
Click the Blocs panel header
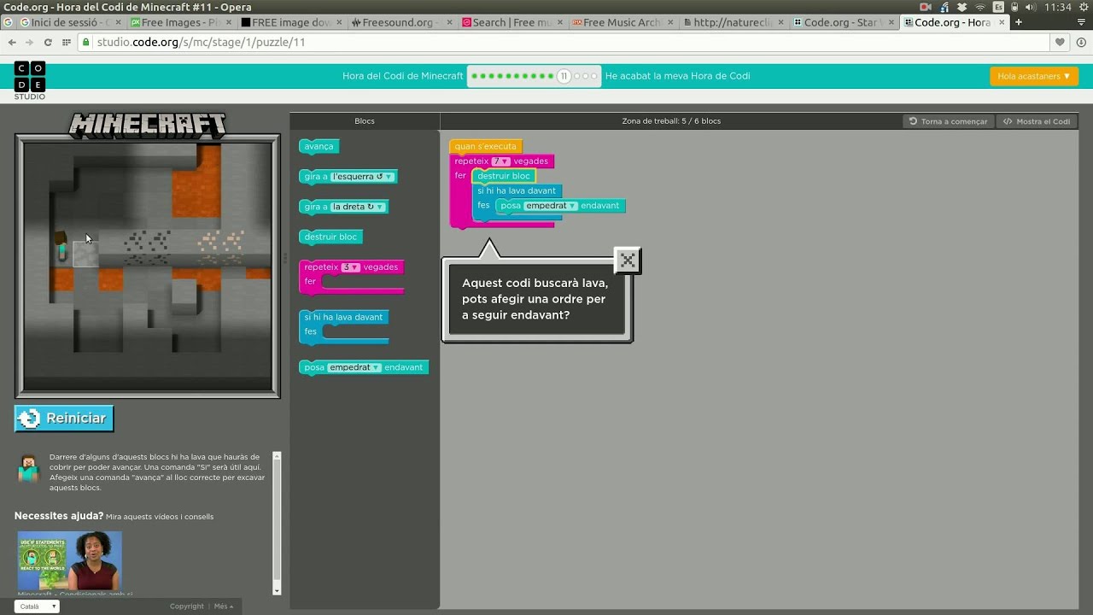pos(365,121)
